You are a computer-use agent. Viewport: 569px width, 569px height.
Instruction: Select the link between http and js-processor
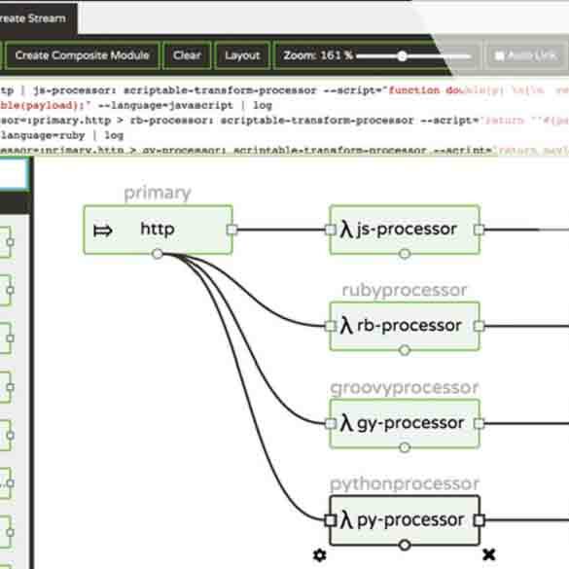281,230
